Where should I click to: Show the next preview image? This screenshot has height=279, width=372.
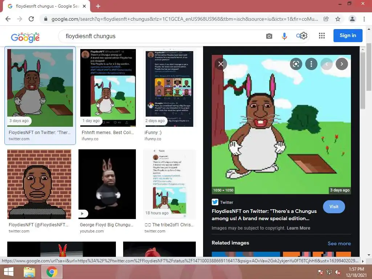tap(341, 64)
